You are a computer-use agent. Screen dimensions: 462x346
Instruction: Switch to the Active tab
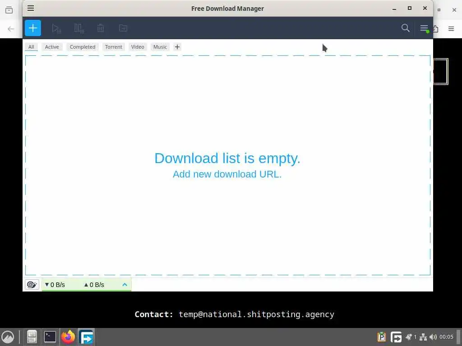[x=52, y=47]
